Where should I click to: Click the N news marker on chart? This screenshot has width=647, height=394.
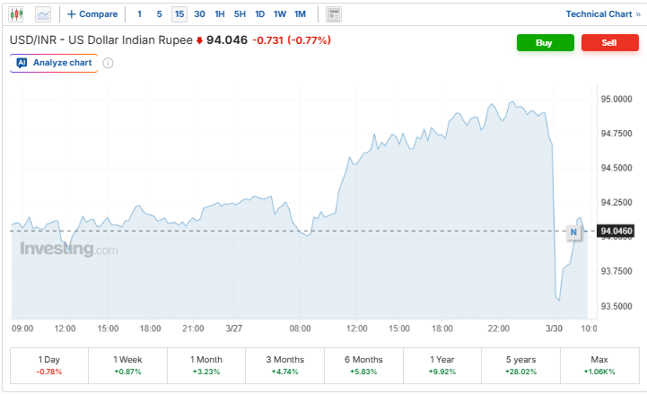point(573,232)
